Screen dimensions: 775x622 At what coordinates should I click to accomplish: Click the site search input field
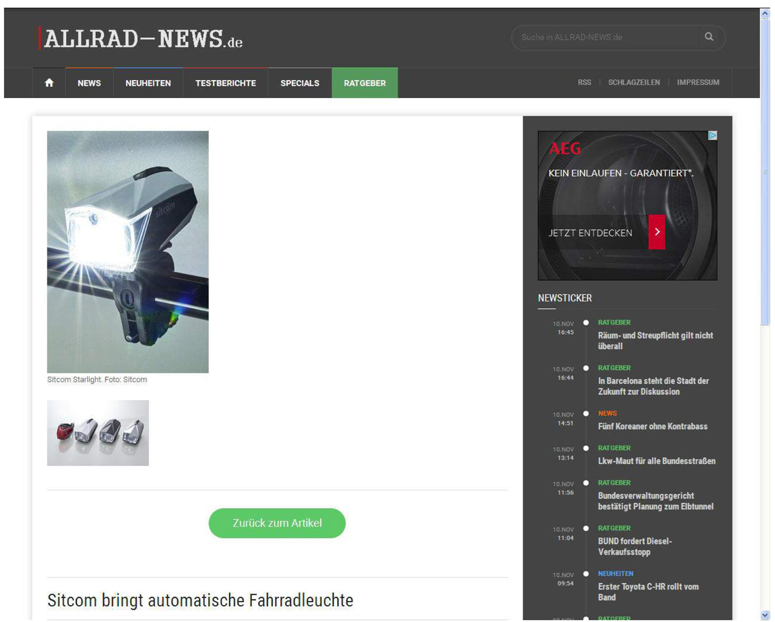(x=605, y=37)
